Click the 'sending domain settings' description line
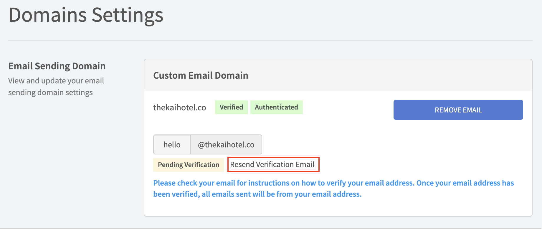Screen dimensions: 542x229 [x=50, y=92]
